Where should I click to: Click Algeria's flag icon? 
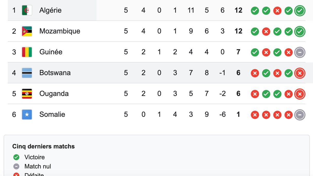point(27,10)
